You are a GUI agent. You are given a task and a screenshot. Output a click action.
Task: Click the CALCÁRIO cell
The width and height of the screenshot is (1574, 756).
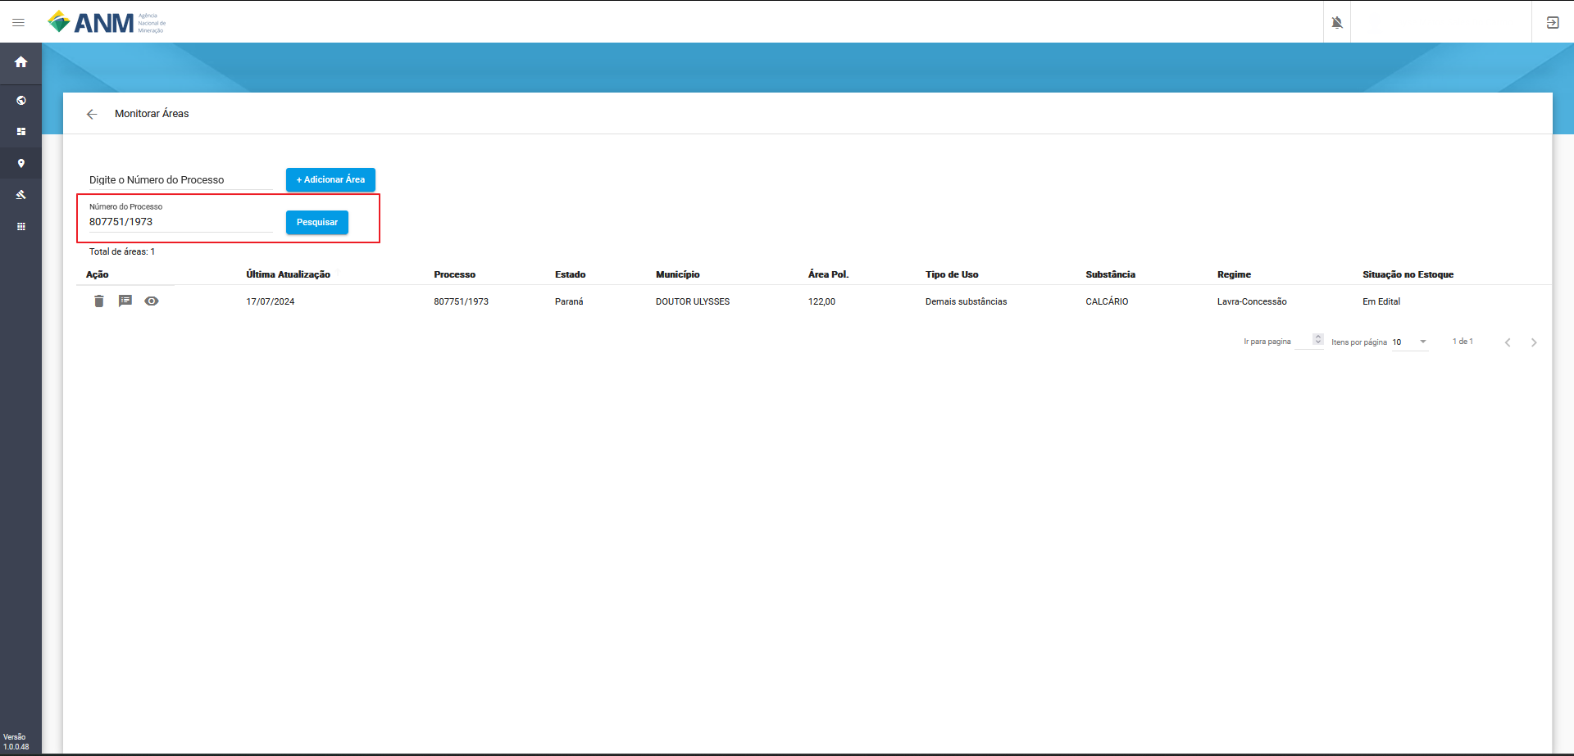(x=1108, y=301)
